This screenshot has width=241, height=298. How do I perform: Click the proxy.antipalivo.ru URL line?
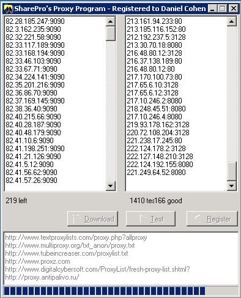(x=42, y=277)
